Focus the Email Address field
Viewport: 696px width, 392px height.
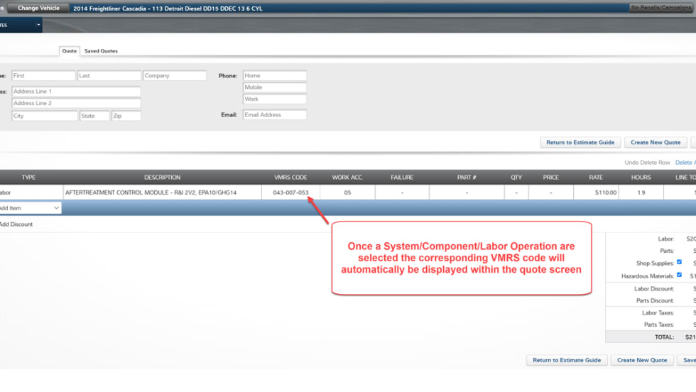(275, 114)
